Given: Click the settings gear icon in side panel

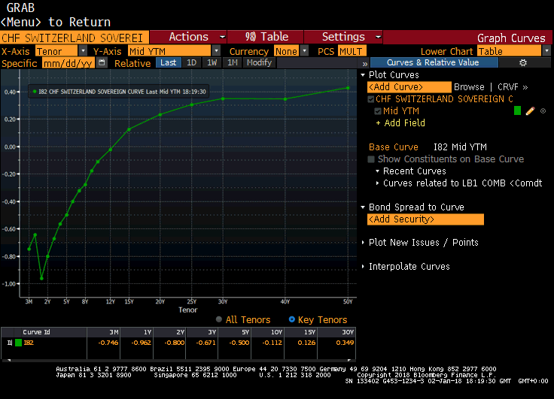Looking at the screenshot, I should coord(524,63).
